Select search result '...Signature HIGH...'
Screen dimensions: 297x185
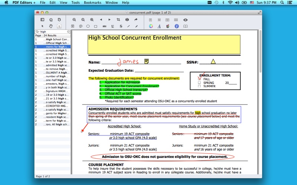click(x=52, y=91)
